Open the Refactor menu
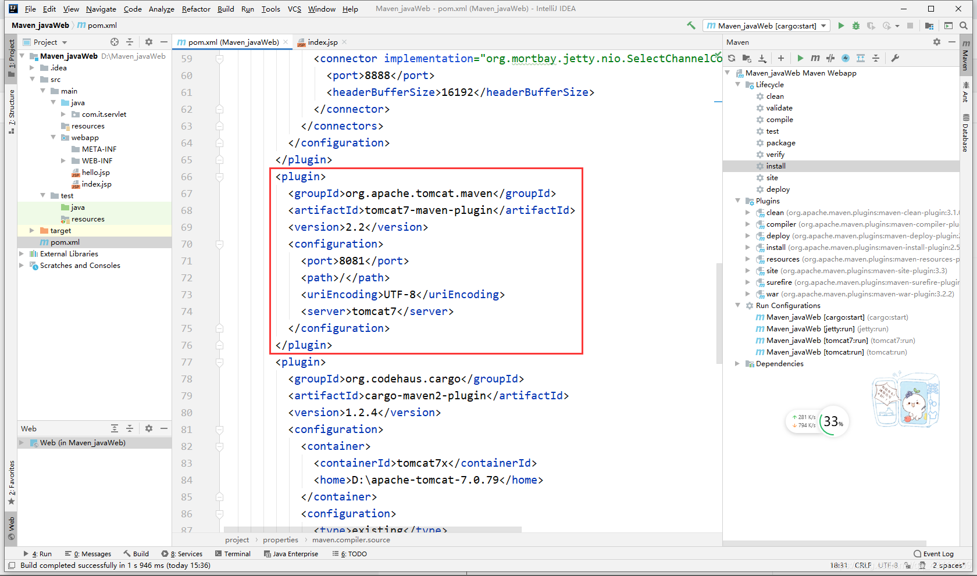 [x=196, y=9]
